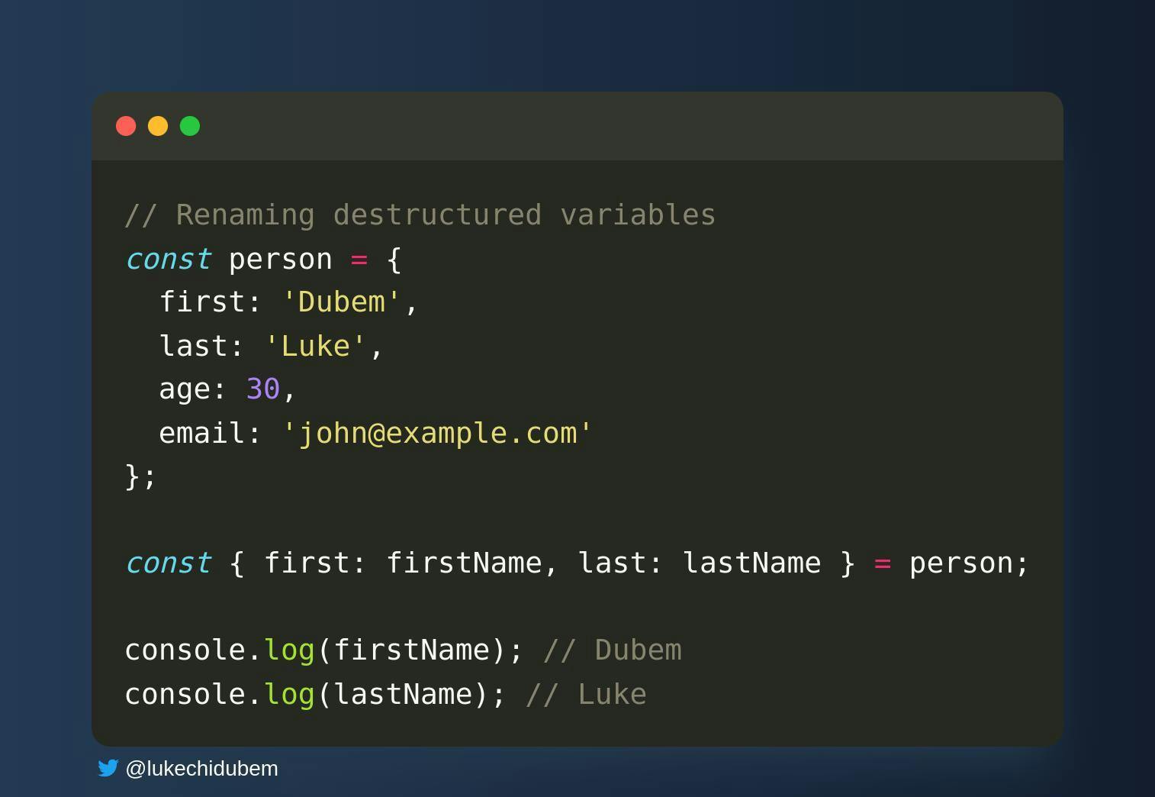
Task: Click the 'email:' property key
Action: 211,434
